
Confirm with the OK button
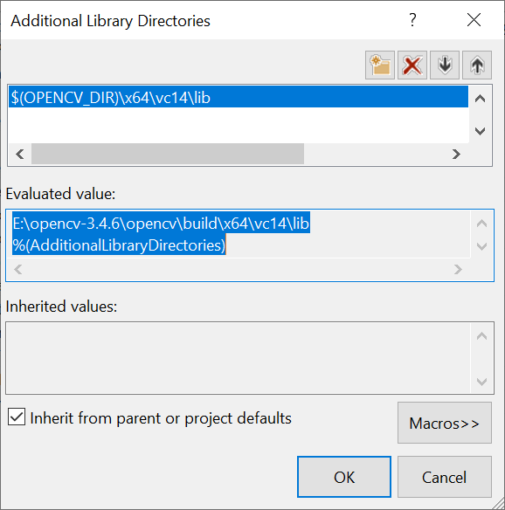(x=344, y=477)
